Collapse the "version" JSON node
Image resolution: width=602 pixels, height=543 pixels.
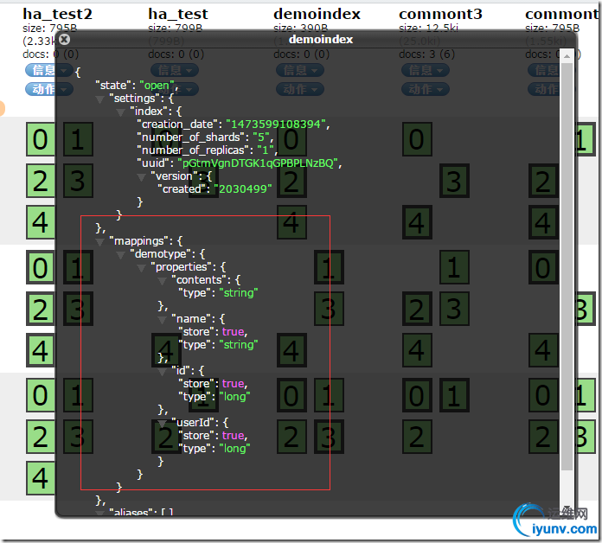[x=141, y=177]
